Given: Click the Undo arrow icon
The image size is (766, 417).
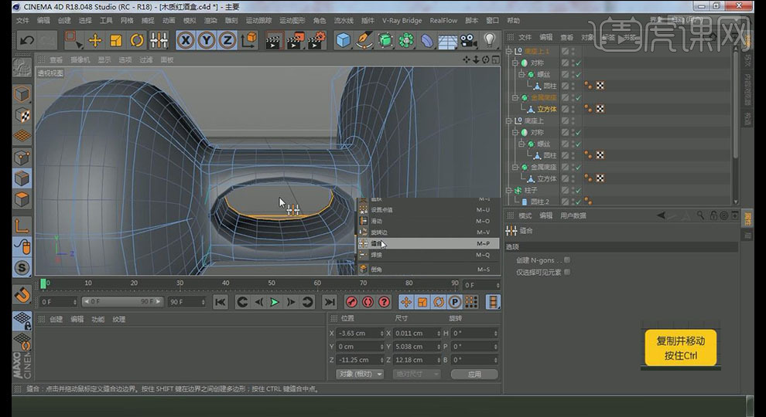Looking at the screenshot, I should [x=26, y=40].
